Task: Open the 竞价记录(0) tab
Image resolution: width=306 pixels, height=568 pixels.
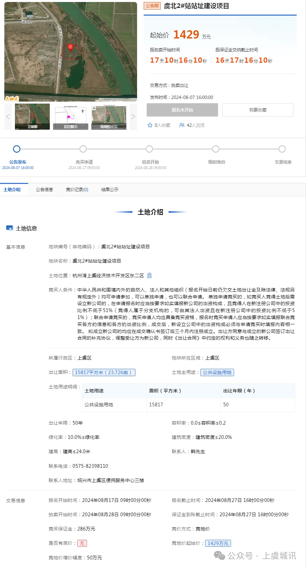Action: pos(77,190)
